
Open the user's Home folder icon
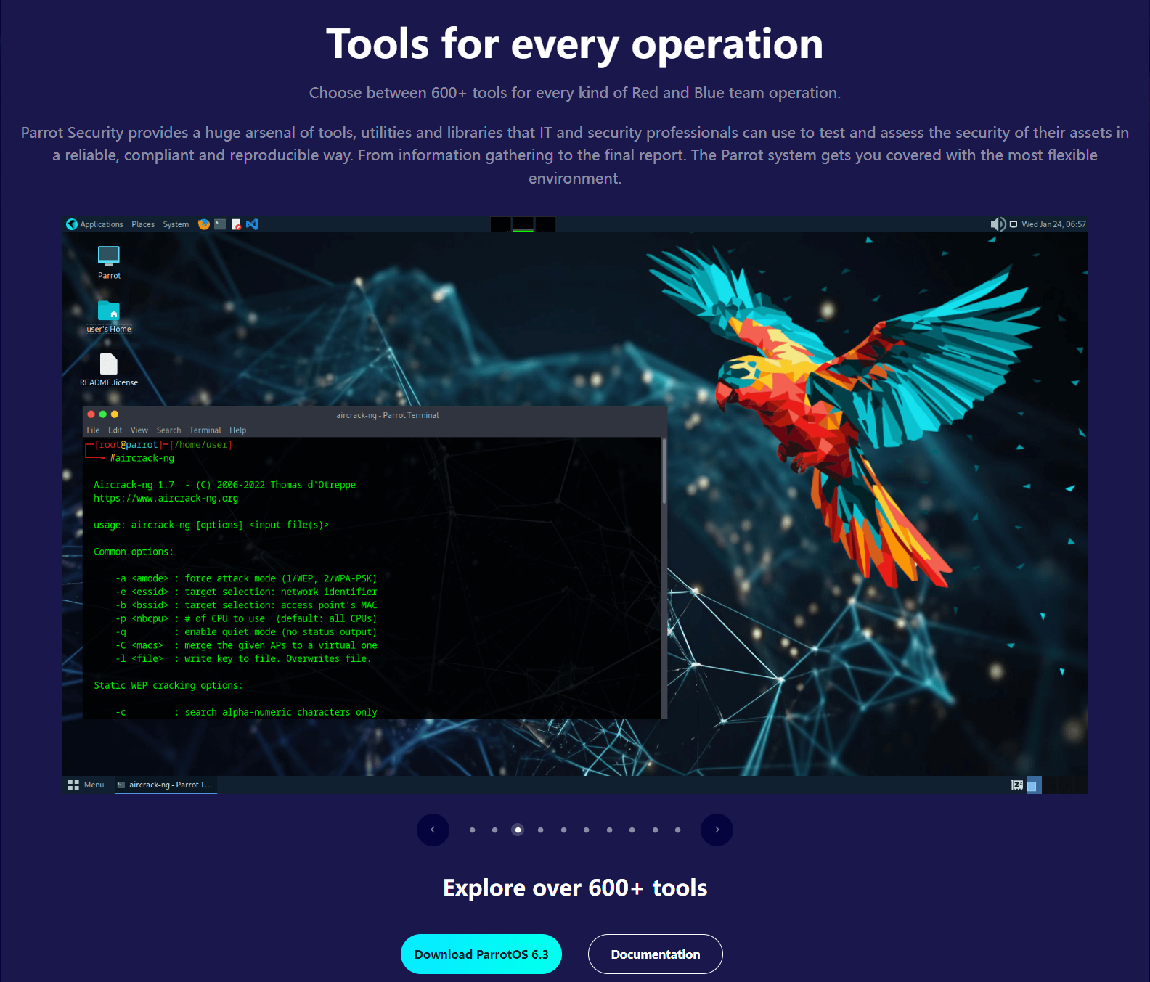click(x=109, y=316)
